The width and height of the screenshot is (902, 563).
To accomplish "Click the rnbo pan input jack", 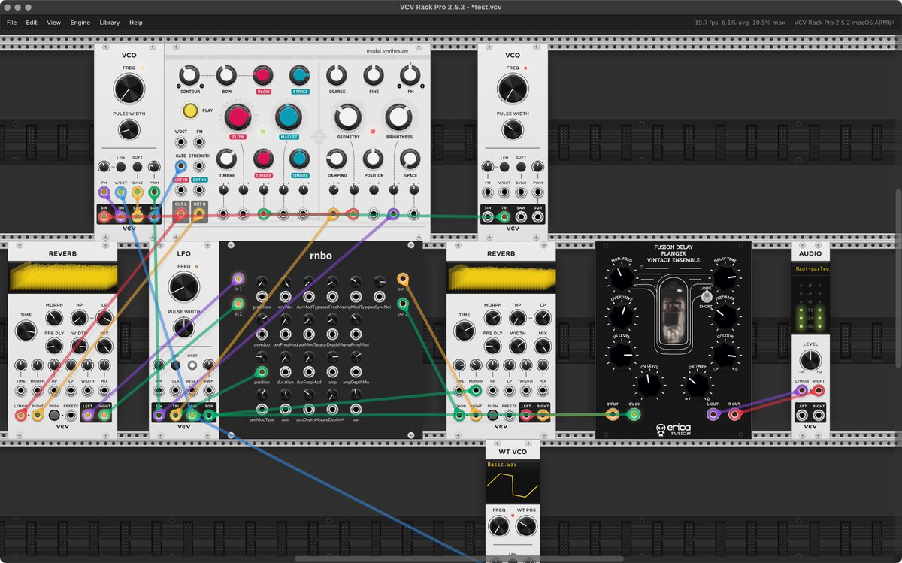I will (x=356, y=410).
